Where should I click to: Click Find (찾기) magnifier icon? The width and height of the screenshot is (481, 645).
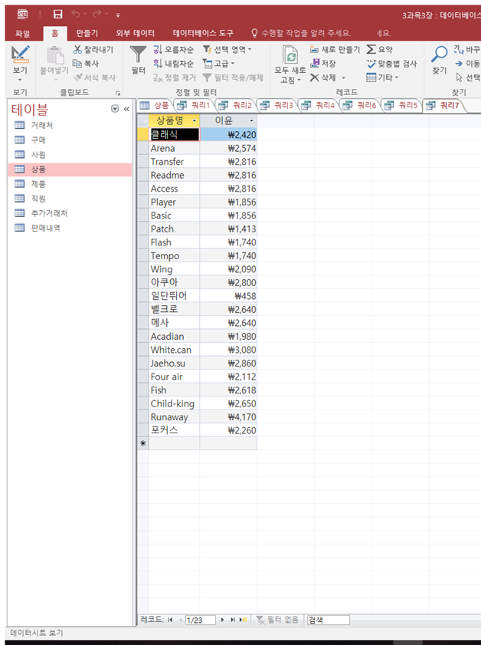tap(439, 54)
